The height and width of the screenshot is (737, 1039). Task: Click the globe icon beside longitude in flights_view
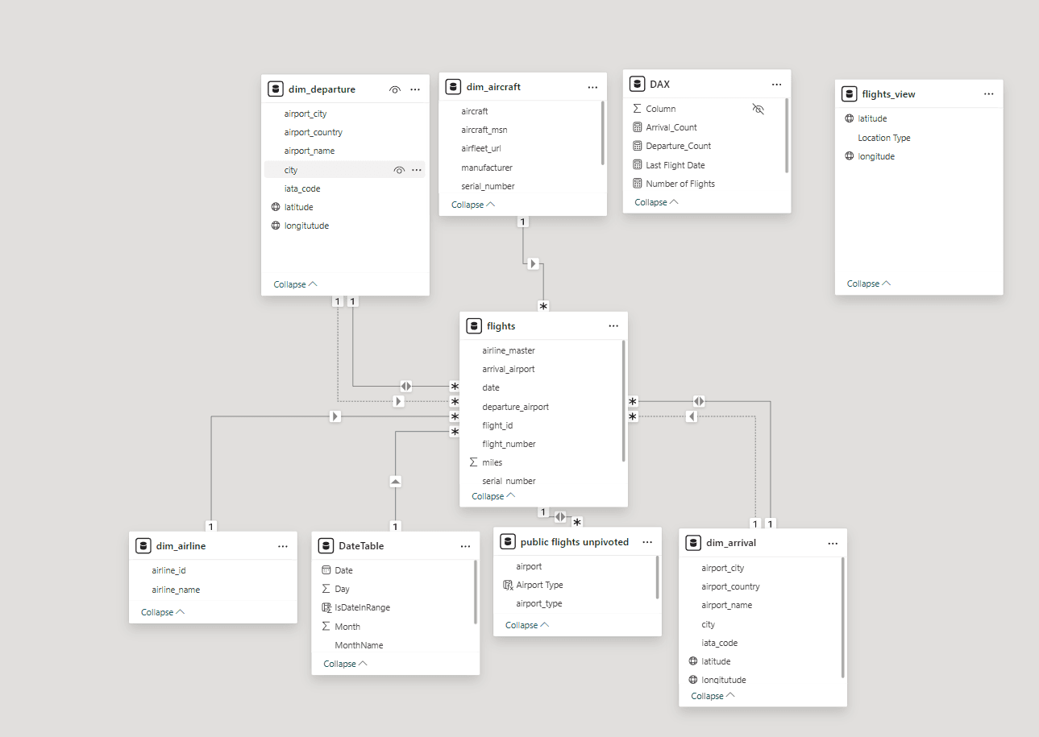(x=850, y=155)
